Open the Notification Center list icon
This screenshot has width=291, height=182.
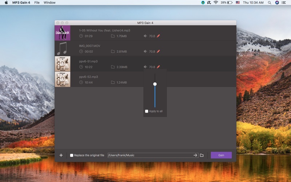click(x=284, y=3)
